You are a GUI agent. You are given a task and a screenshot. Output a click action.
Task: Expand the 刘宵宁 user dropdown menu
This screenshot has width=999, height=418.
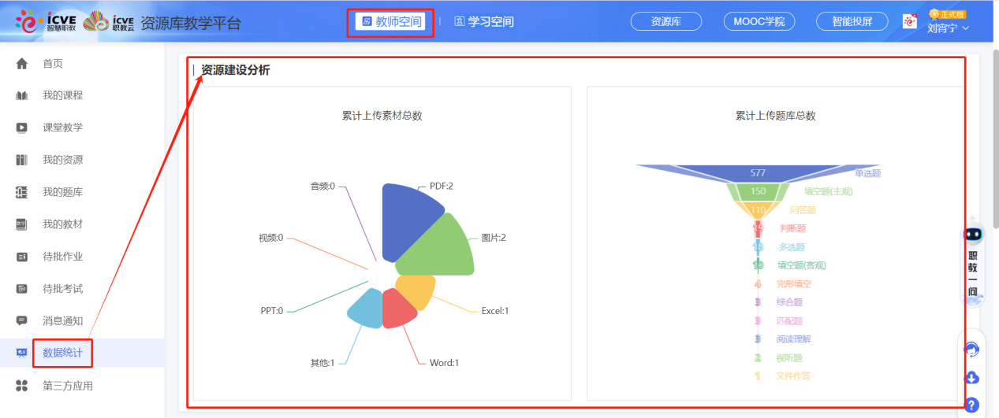948,28
